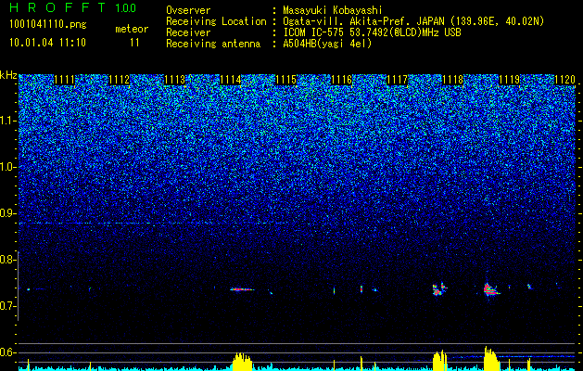Click the 1117 time marker
The width and height of the screenshot is (583, 371).
point(398,80)
